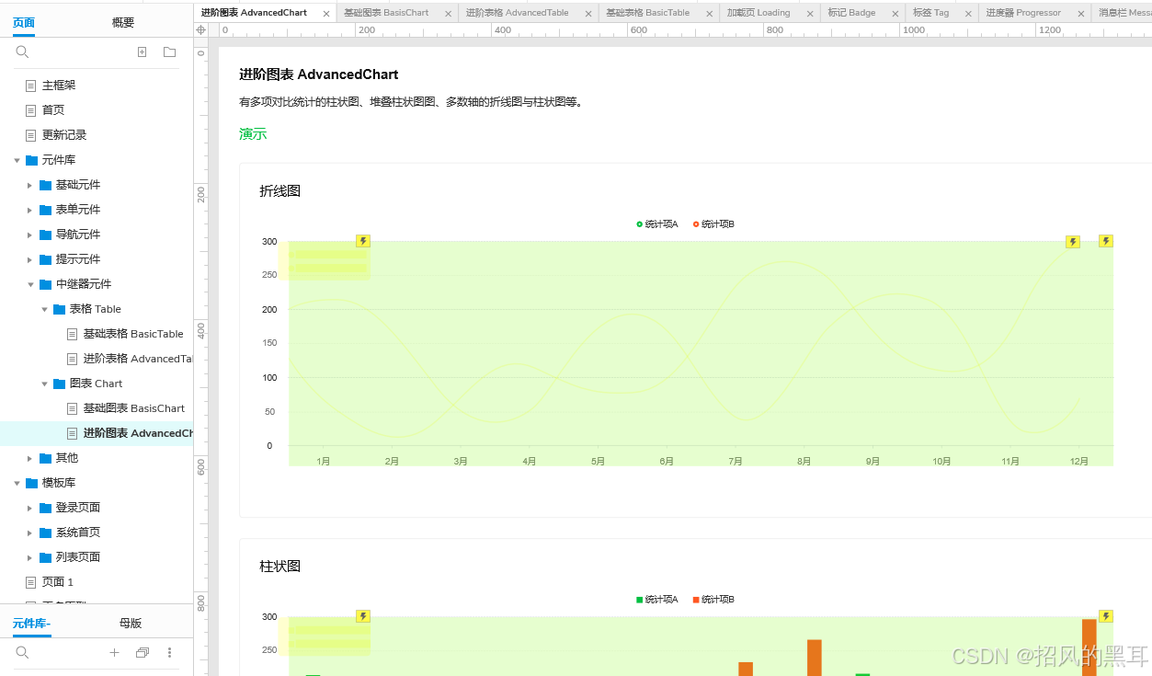Screen dimensions: 1152x676
Task: Click the green 演示 heading on the canvas
Action: [253, 134]
